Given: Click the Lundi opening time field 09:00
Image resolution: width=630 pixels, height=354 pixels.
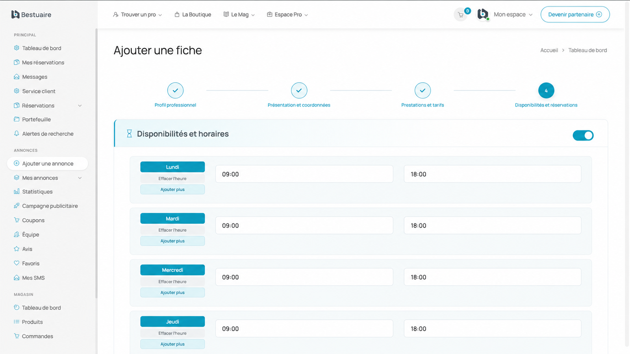Looking at the screenshot, I should point(304,174).
